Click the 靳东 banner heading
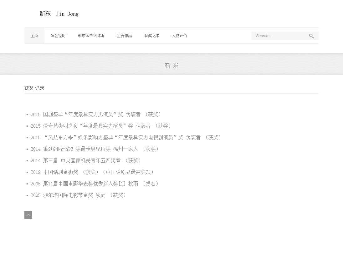 (171, 66)
